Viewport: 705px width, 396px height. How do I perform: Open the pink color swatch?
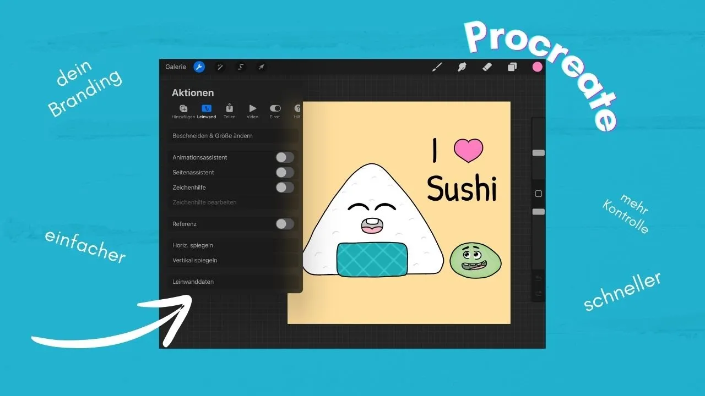pos(537,67)
